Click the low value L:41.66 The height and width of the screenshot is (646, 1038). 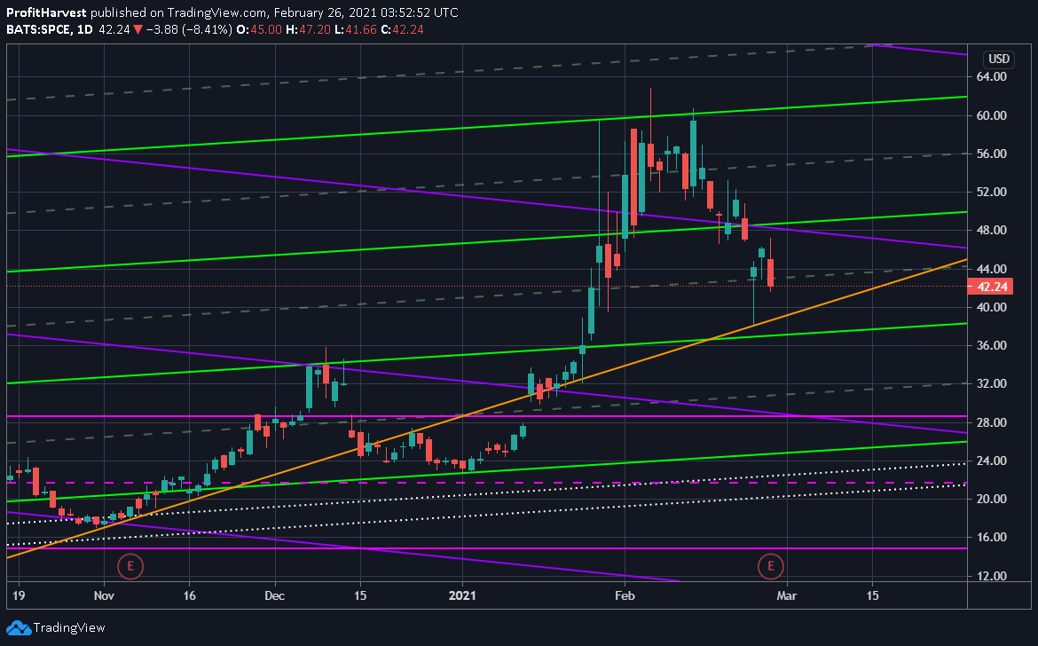[x=356, y=29]
